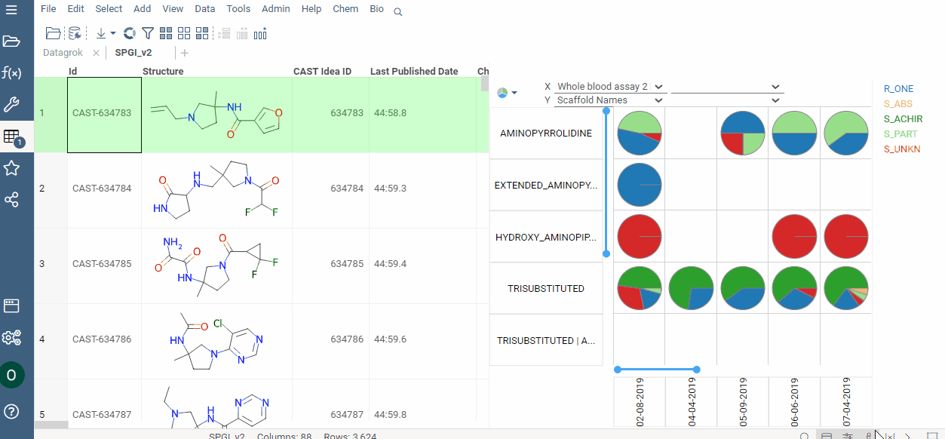This screenshot has width=945, height=439.
Task: Open the Scaffold Names Y dropdown
Action: (x=658, y=100)
